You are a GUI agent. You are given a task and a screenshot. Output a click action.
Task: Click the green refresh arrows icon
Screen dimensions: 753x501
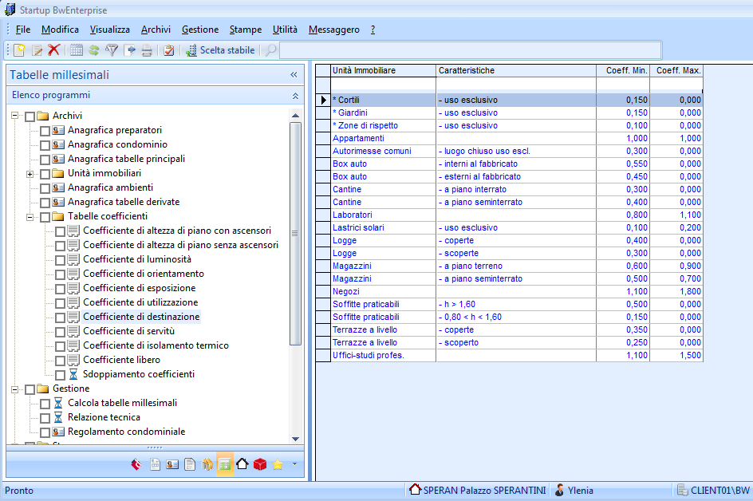click(94, 50)
